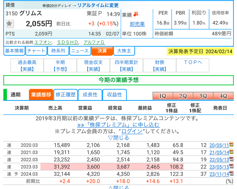Click the 4Q quarter button
Image resolution: width=237 pixels, height=189 pixels.
[x=223, y=96]
